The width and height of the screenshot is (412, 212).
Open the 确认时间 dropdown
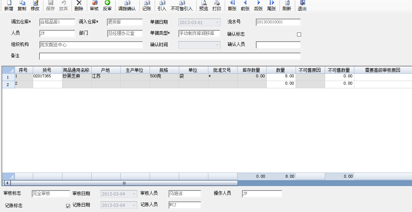[217, 45]
